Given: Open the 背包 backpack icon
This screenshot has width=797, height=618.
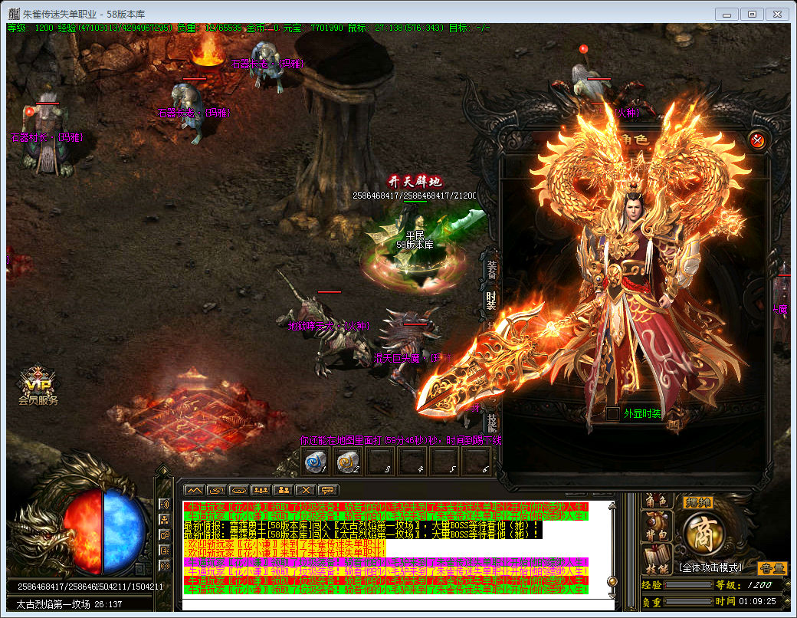Looking at the screenshot, I should coord(656,527).
